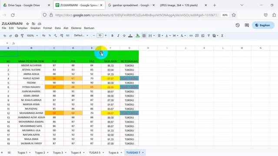This screenshot has height=156, width=278.
Task: Insert a chart icon
Action: [x=203, y=36]
